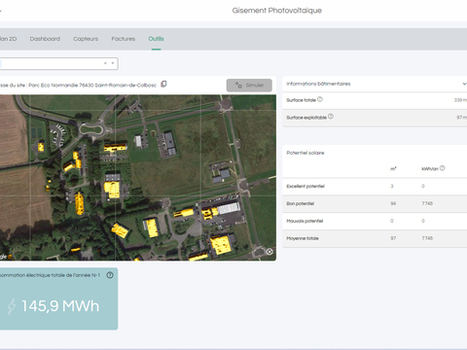This screenshot has width=467, height=350.
Task: Open the Outils tab
Action: pyautogui.click(x=156, y=39)
